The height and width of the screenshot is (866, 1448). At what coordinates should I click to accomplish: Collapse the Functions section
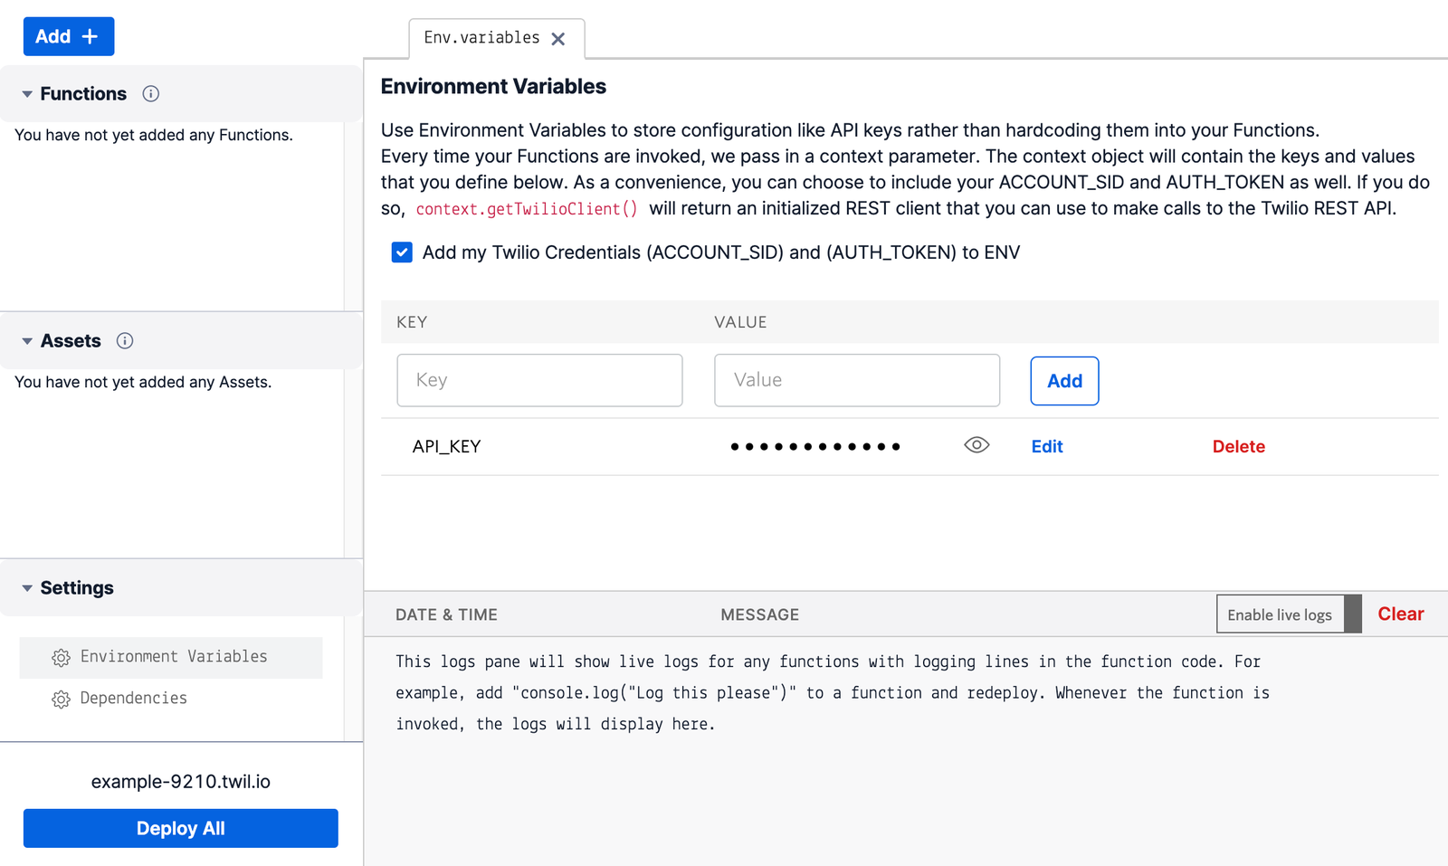tap(28, 93)
